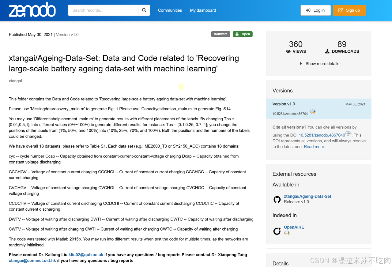Screen dimensions: 392x267
Task: Click the eye icon beside VIEWS
Action: (288, 51)
